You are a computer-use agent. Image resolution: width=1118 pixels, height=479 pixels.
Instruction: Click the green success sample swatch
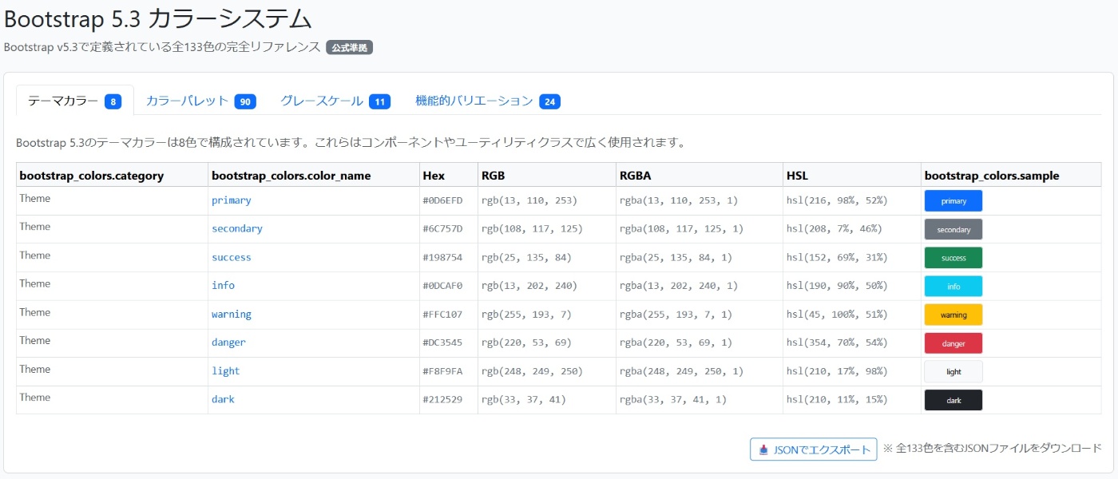click(x=953, y=258)
